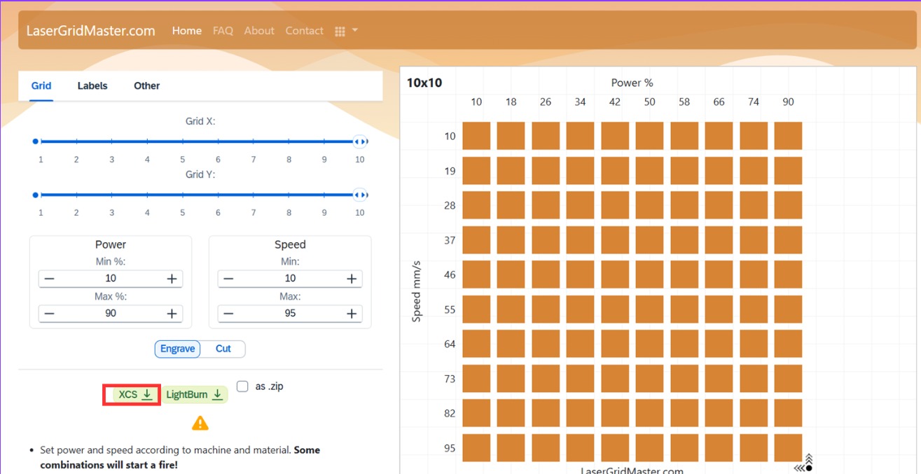Click the speed row label 82
Screen dimensions: 921x474
(450, 413)
